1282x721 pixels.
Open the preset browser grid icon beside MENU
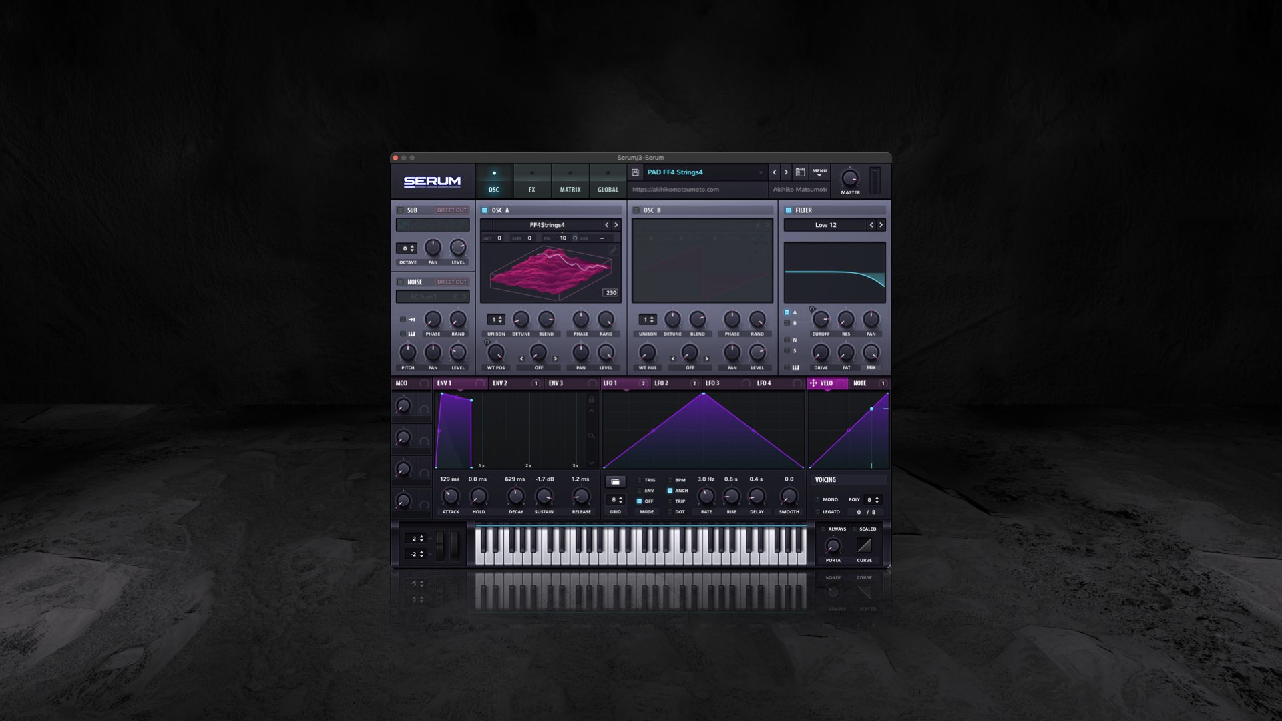click(799, 171)
